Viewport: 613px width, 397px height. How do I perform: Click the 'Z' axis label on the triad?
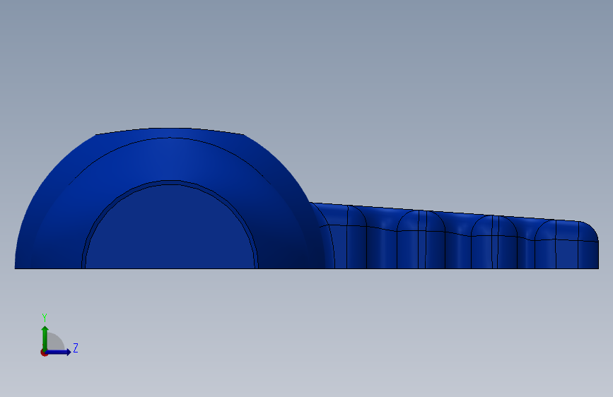tap(76, 348)
